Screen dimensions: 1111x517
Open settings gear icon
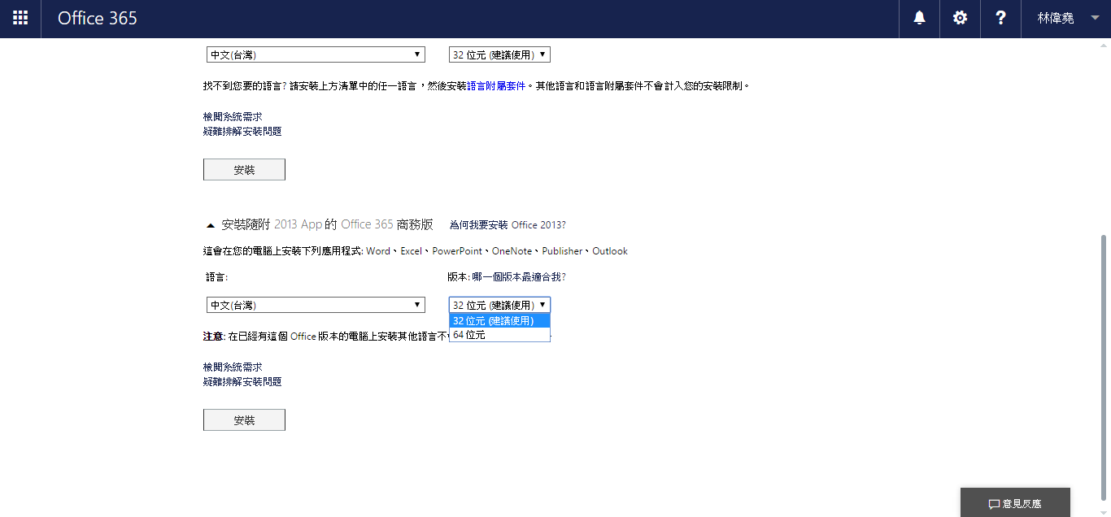pos(960,18)
